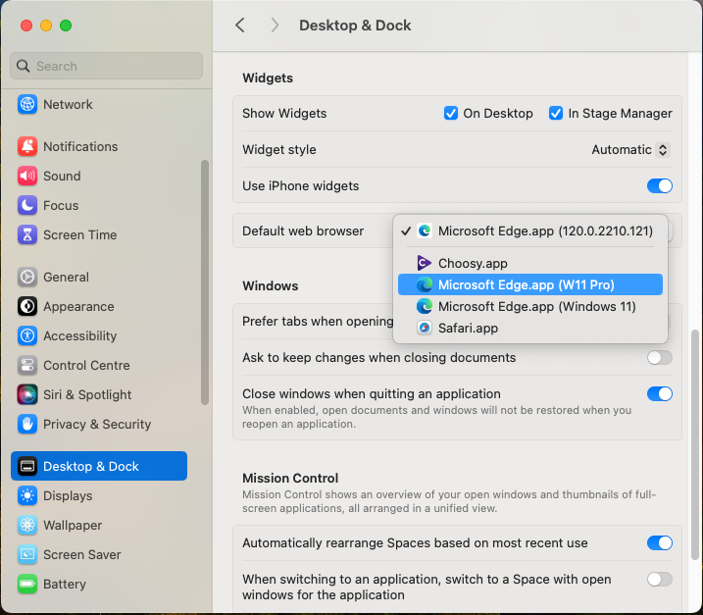Click the Network globe icon in sidebar
The width and height of the screenshot is (703, 615).
point(27,105)
